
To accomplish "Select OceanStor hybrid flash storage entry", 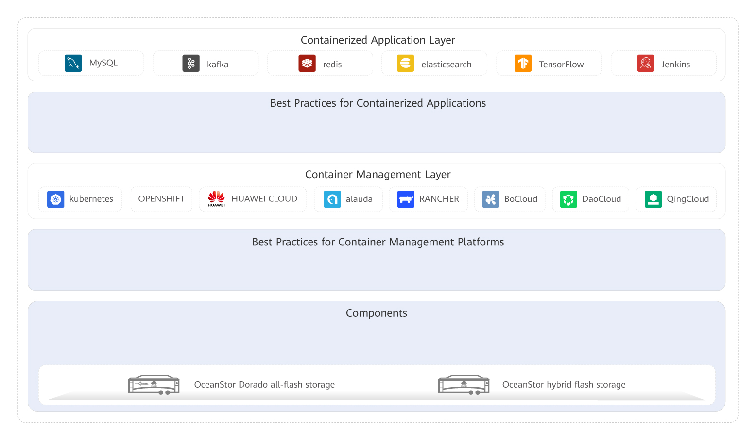I will (x=464, y=384).
